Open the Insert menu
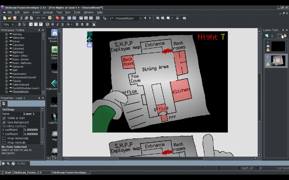 point(36,12)
